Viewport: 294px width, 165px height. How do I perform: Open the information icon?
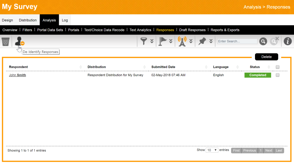287,41
